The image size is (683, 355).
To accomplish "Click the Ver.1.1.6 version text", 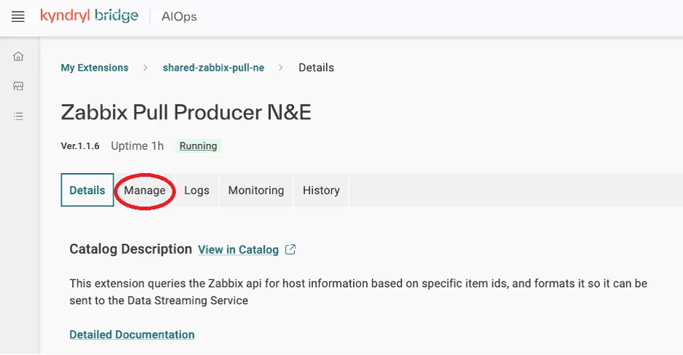I will pos(80,146).
